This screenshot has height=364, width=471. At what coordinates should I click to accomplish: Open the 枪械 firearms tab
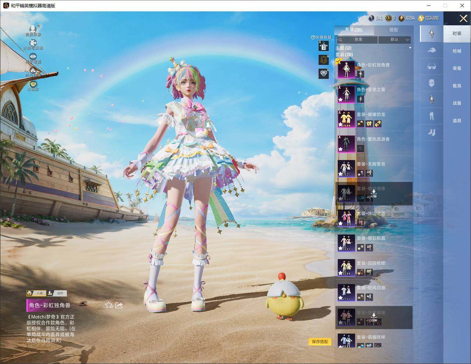tap(457, 51)
